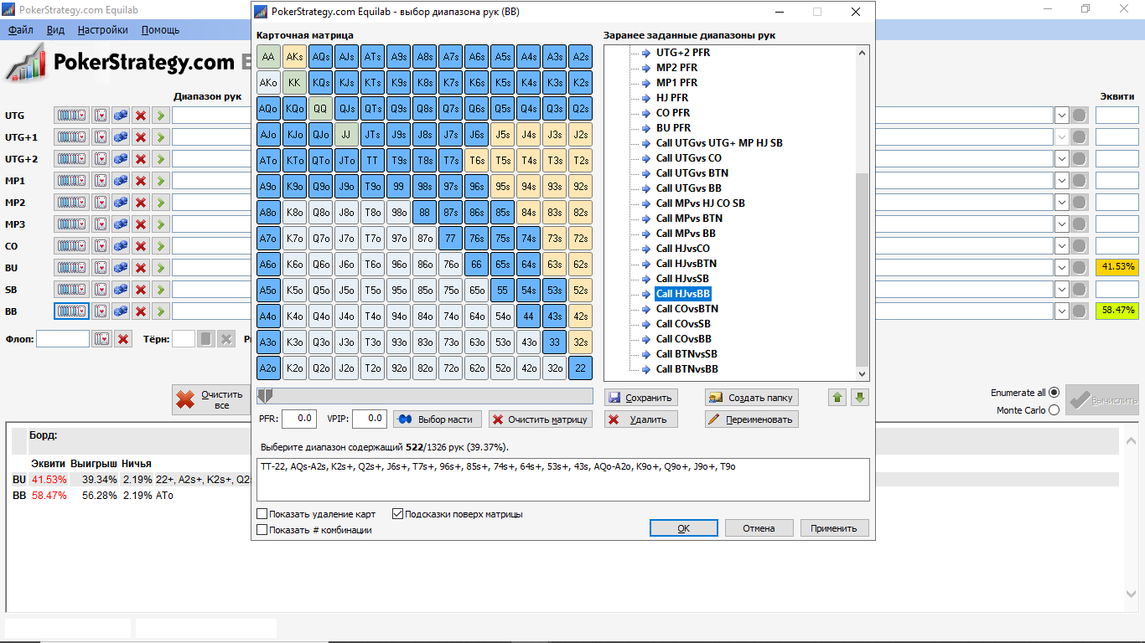Viewport: 1145px width, 643px height.
Task: Toggle the AA cell in card matrix
Action: pyautogui.click(x=268, y=57)
